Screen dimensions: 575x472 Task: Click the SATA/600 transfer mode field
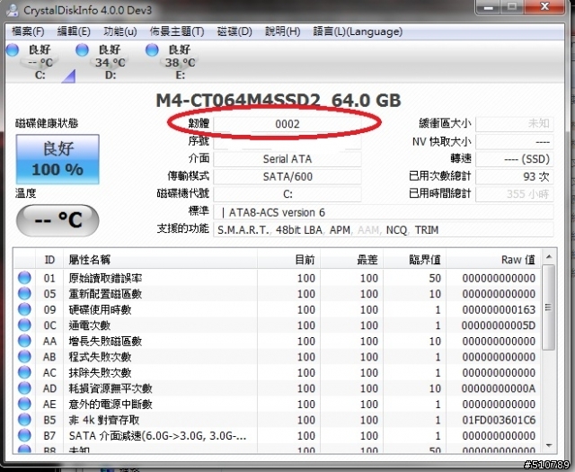[x=287, y=176]
